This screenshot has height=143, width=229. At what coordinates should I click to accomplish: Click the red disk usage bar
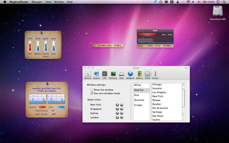click(147, 35)
